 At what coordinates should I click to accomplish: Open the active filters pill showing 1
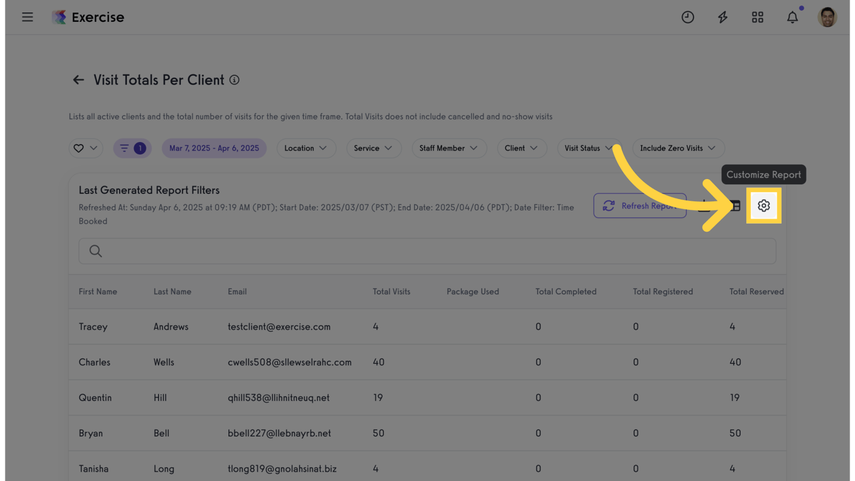point(132,148)
